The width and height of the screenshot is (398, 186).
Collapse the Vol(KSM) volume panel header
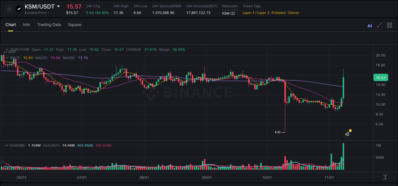point(7,145)
